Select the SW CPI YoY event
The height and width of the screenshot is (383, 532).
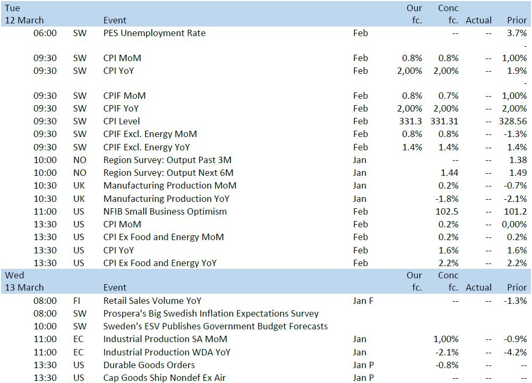coord(119,71)
